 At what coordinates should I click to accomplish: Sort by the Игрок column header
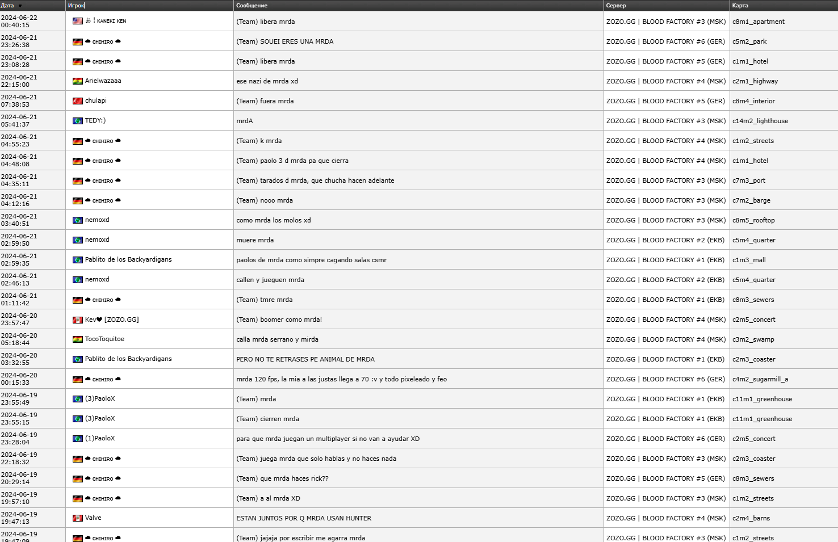click(76, 6)
